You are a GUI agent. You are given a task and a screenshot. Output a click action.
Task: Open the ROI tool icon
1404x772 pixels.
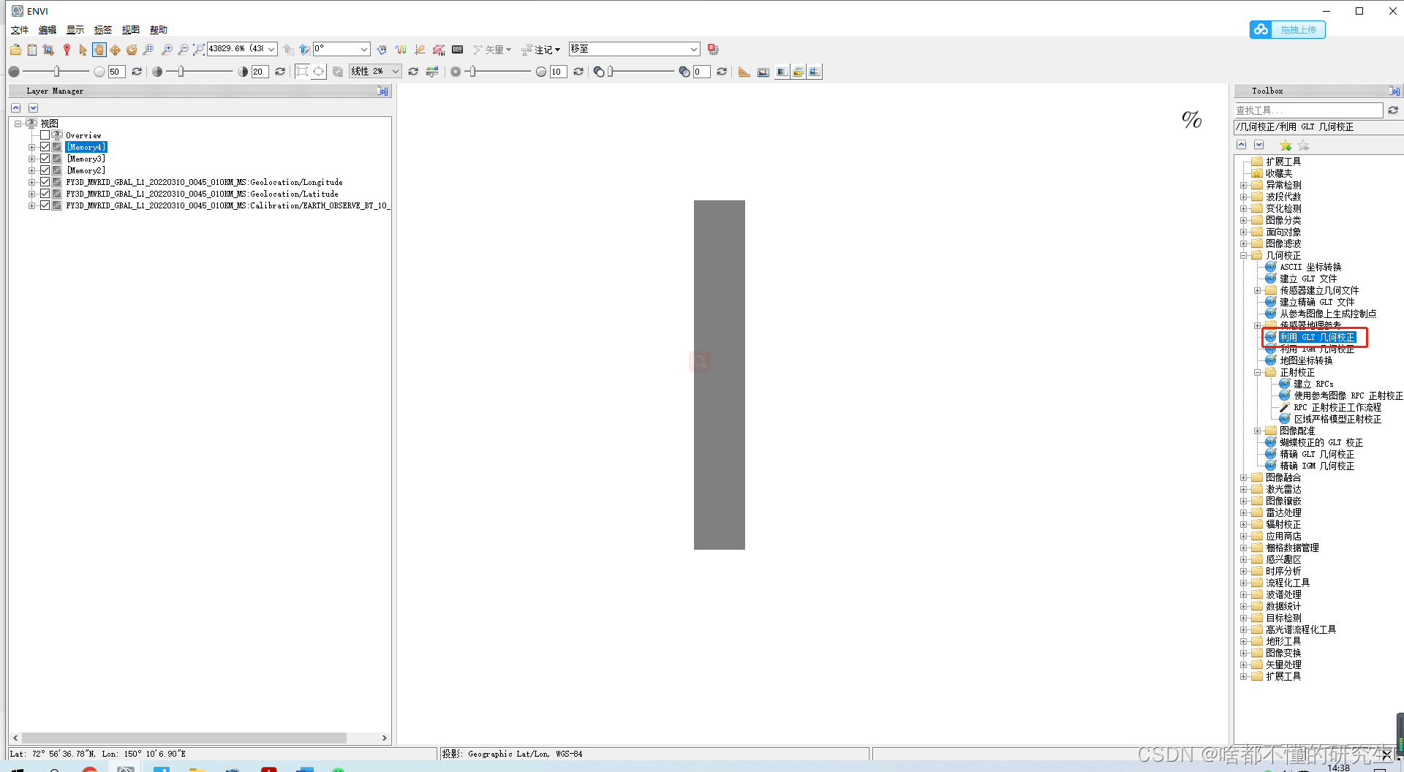click(x=439, y=50)
